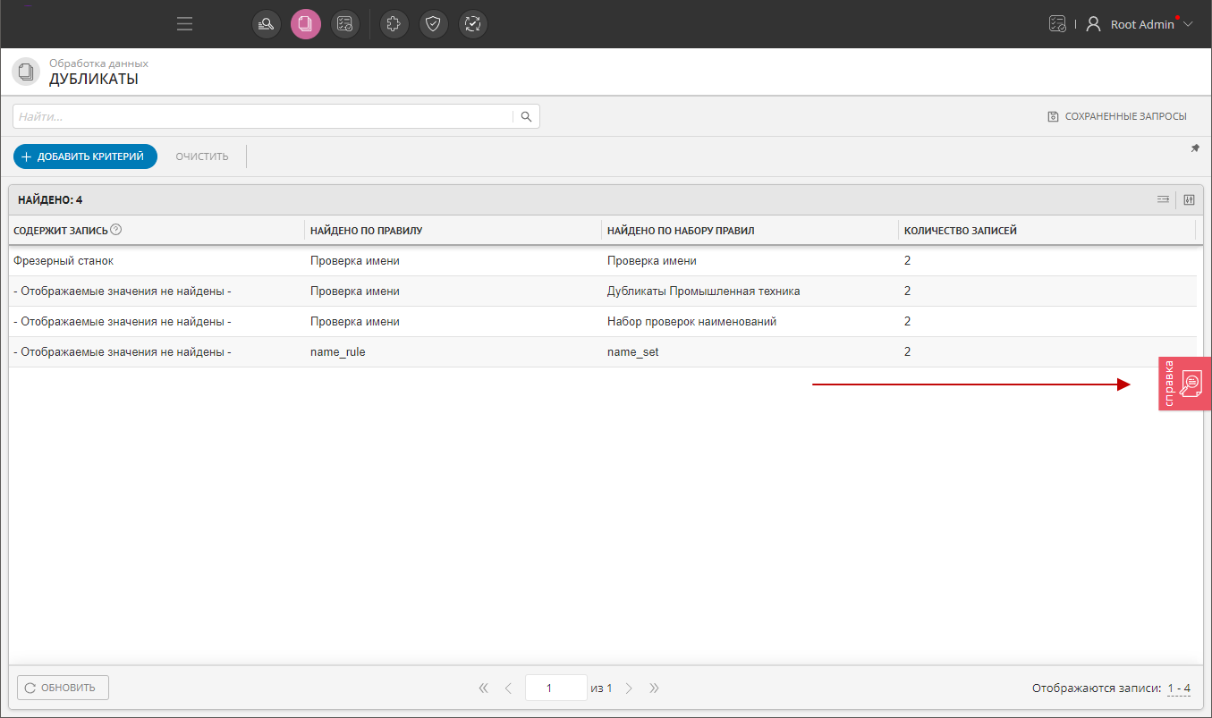Image resolution: width=1212 pixels, height=718 pixels.
Task: Click the Добавить критерий button
Action: click(x=85, y=156)
